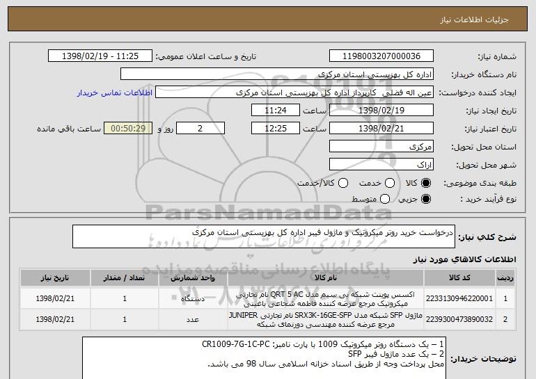Click the creation date field 1398/02/19
Screen dimensions: 536x379
tap(381, 111)
